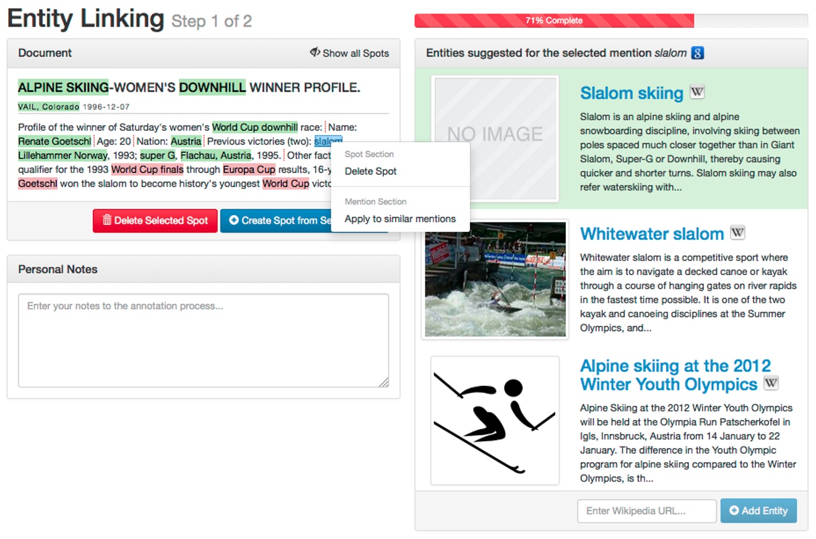Select Apply to similar mentions option

[x=399, y=218]
